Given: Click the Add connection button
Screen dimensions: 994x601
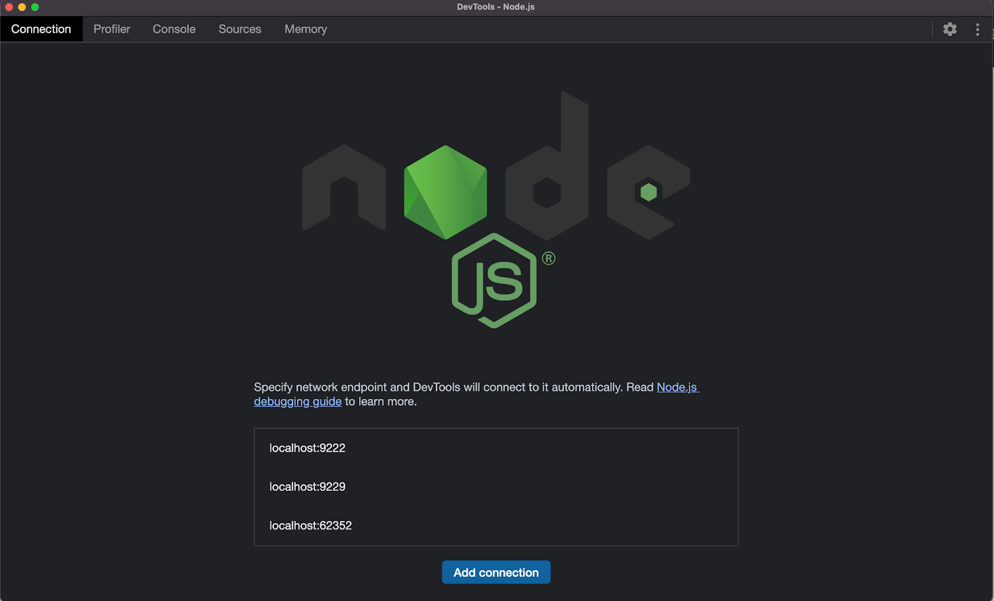Looking at the screenshot, I should [496, 572].
